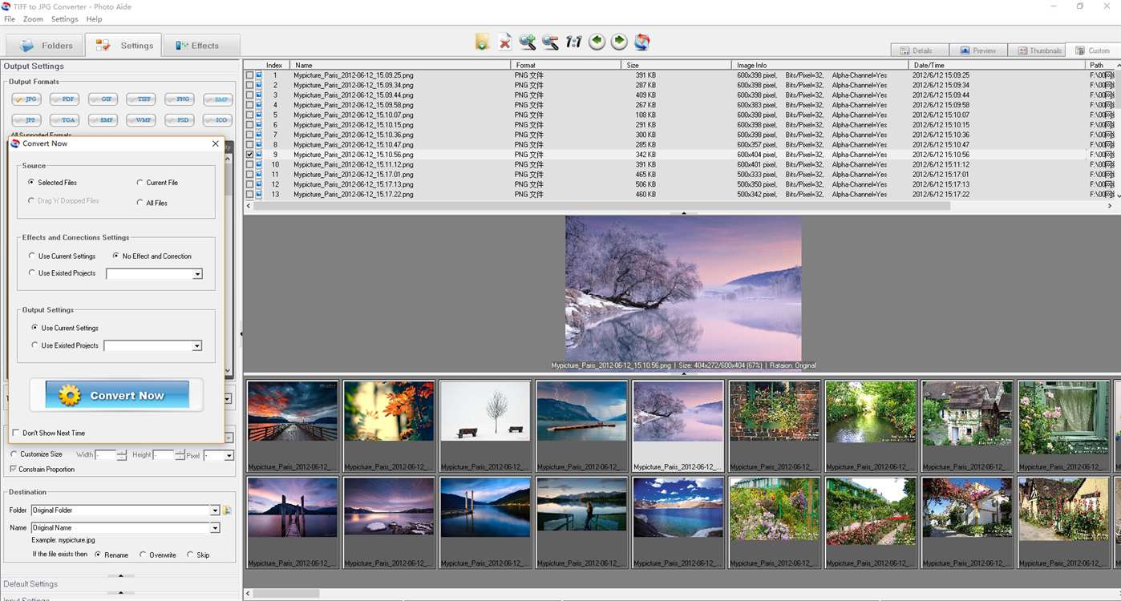Click the add files folder icon
This screenshot has height=601, width=1121.
(482, 42)
